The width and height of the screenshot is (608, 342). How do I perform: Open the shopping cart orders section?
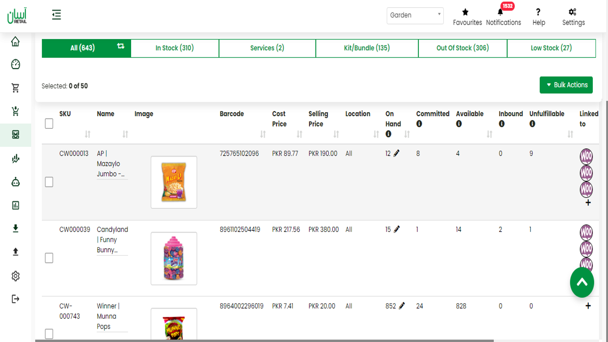coord(15,88)
